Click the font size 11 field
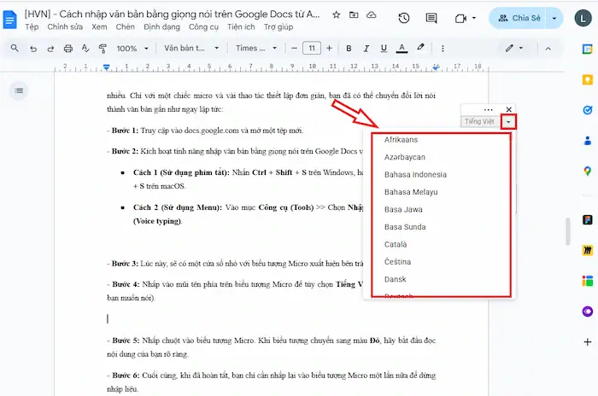This screenshot has height=396, width=598. tap(312, 49)
